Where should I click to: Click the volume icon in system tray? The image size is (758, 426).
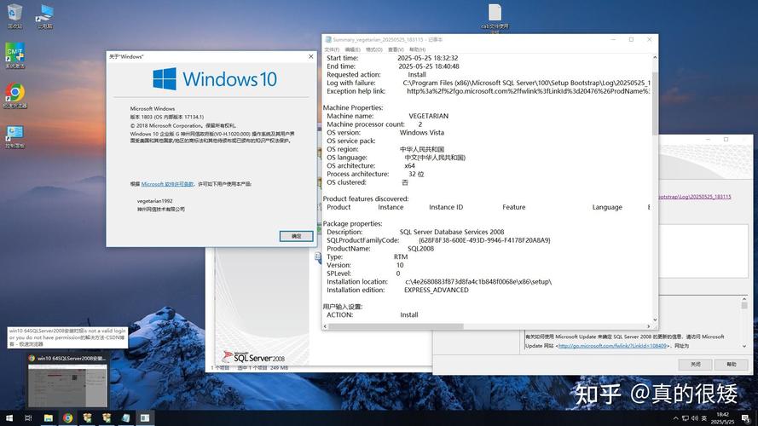(694, 418)
